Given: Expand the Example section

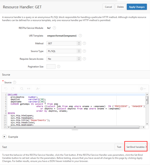Looking at the screenshot, I should [4, 137].
